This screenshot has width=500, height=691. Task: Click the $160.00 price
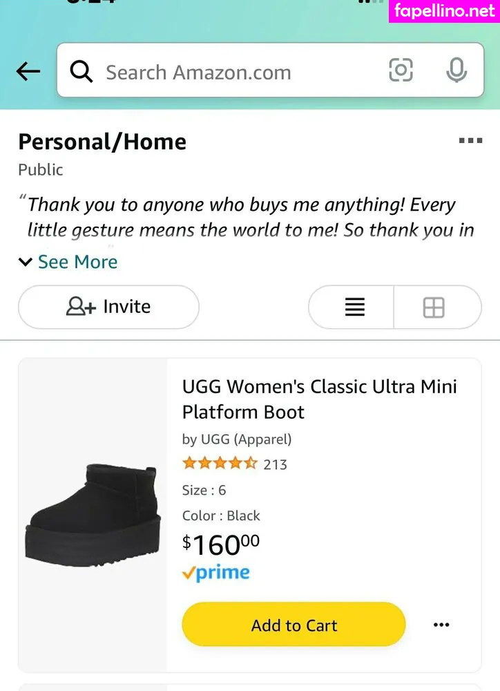click(221, 545)
